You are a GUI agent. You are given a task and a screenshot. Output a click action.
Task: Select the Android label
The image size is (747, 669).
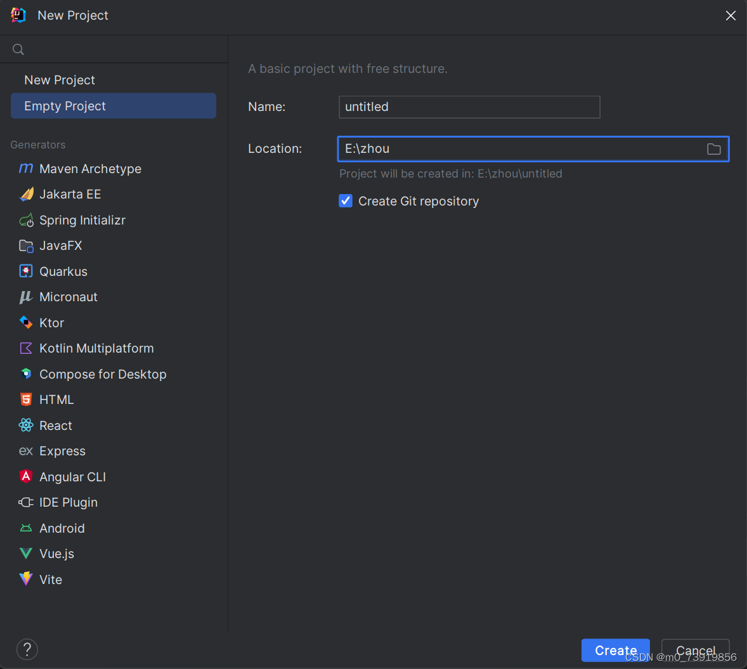(62, 528)
